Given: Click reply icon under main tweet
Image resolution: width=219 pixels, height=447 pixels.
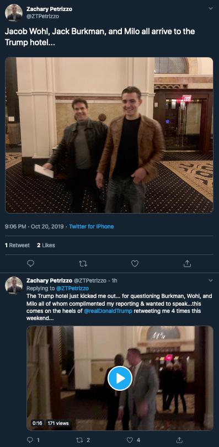Looking at the screenshot, I should tap(30, 264).
